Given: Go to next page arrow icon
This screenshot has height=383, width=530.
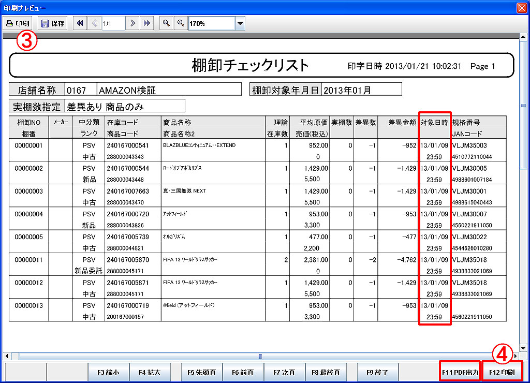Looking at the screenshot, I should (x=133, y=23).
